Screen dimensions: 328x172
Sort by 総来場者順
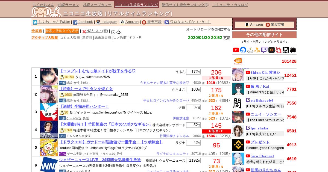tap(103, 38)
